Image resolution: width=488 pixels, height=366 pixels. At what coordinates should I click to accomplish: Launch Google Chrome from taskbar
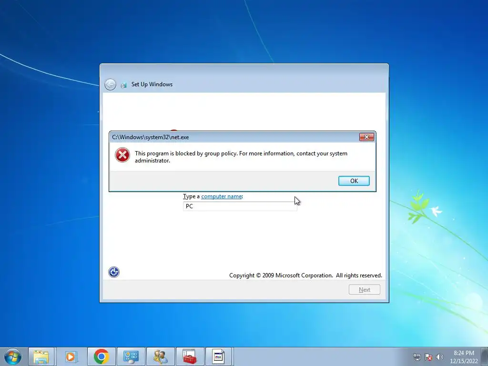101,356
